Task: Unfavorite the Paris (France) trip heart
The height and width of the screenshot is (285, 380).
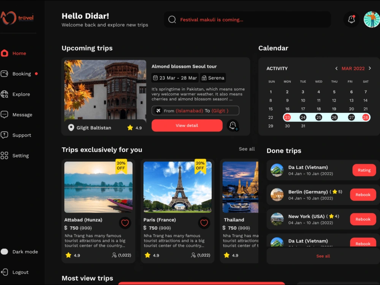Action: [x=204, y=223]
